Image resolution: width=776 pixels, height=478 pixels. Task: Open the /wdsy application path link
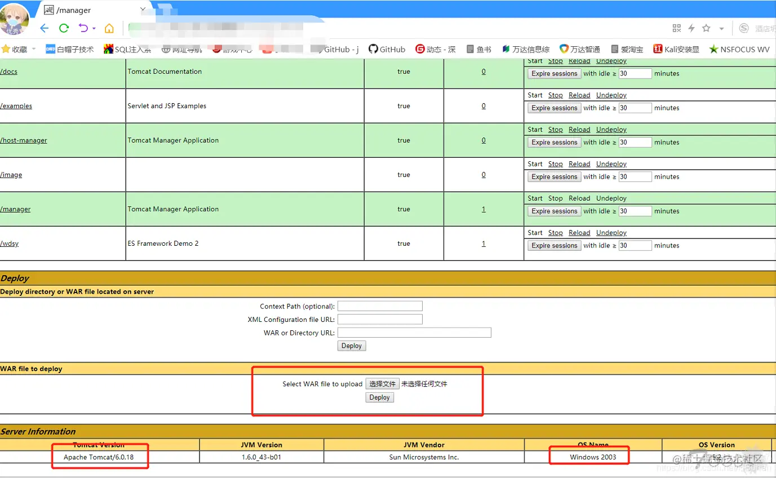click(9, 244)
